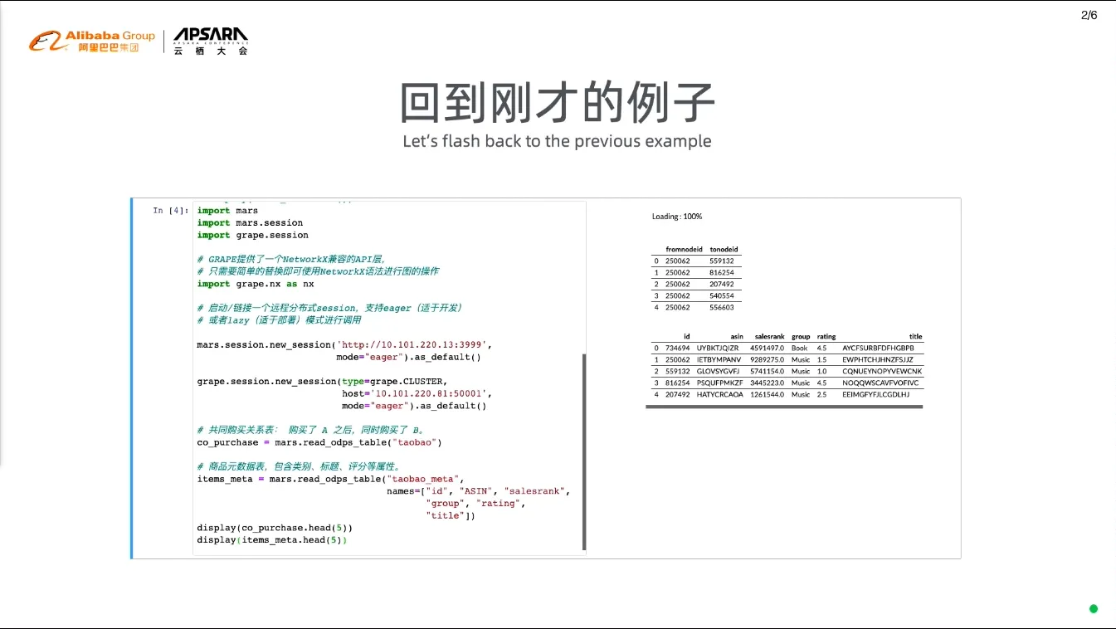Click the URL string 'http://10.101.220.13:3999'

(x=414, y=344)
